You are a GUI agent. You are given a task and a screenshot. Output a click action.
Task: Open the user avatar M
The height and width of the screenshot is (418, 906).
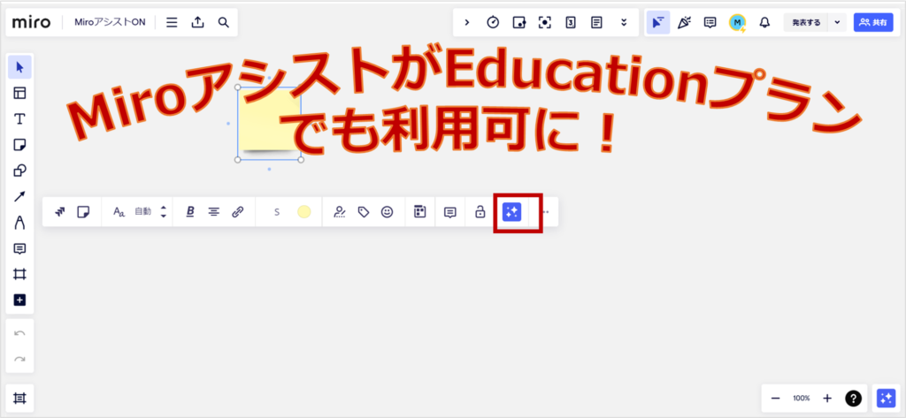(737, 22)
